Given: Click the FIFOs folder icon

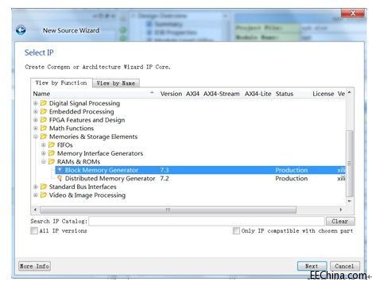Looking at the screenshot, I should (x=52, y=145).
